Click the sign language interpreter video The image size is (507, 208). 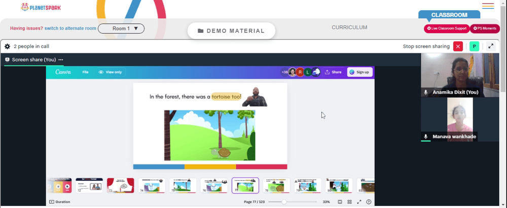click(255, 97)
